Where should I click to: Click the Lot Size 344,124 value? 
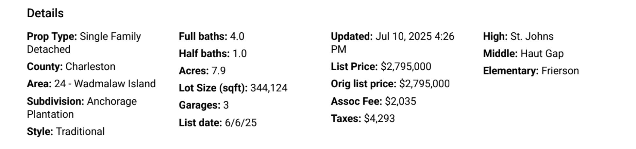pyautogui.click(x=233, y=88)
